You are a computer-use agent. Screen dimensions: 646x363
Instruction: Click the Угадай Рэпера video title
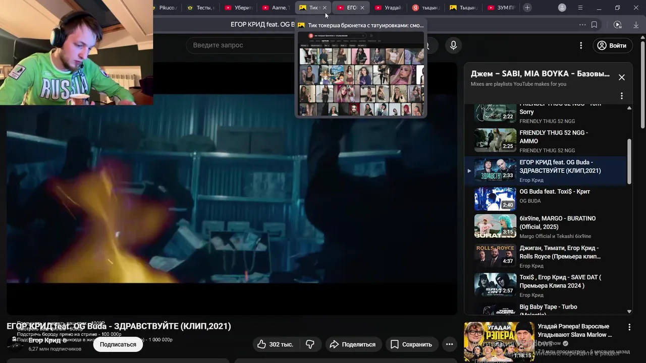click(575, 330)
